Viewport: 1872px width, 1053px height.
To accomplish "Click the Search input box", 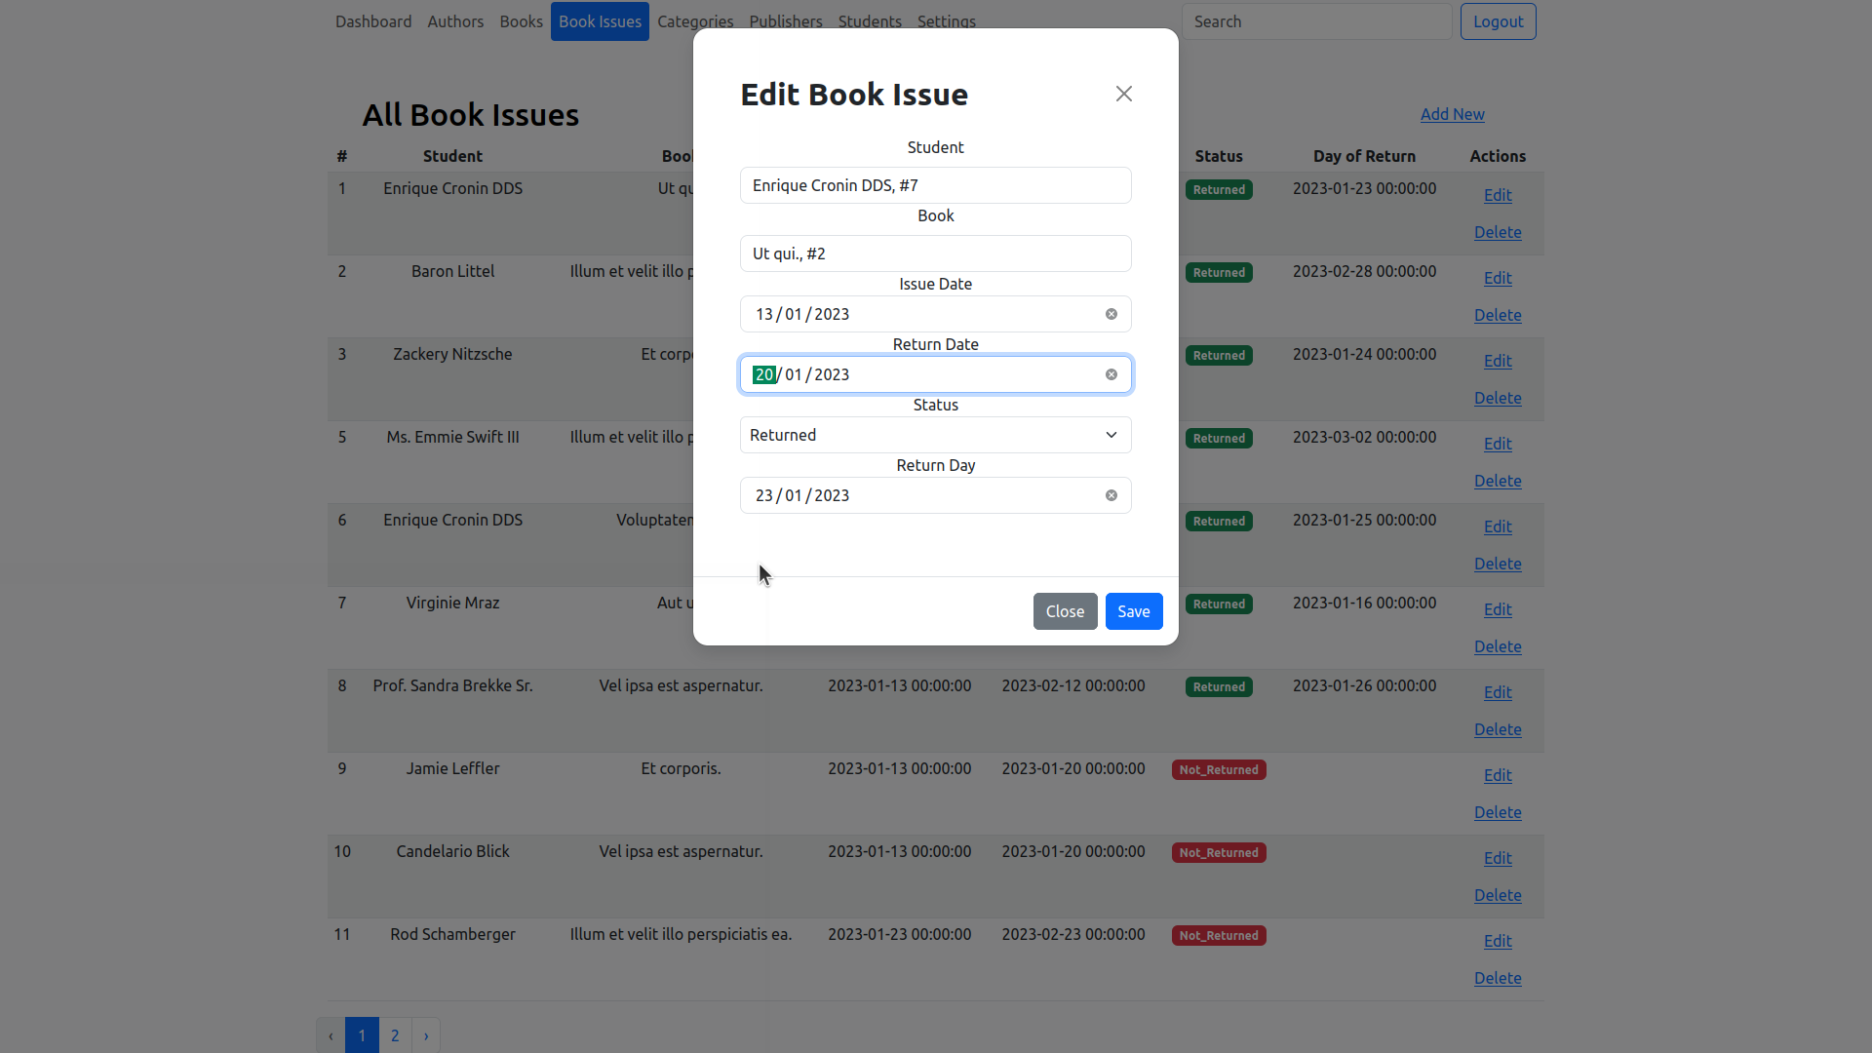I will pos(1316,21).
